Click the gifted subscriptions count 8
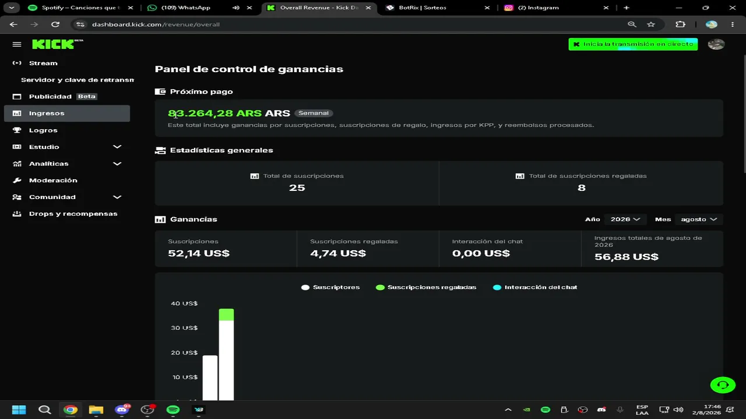746x419 pixels. point(581,187)
